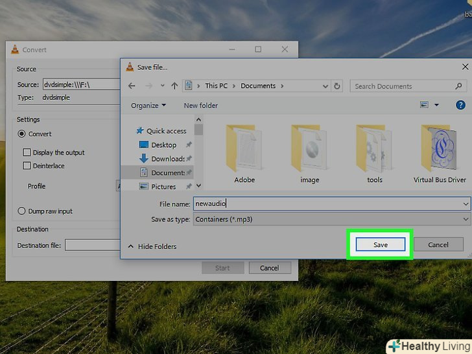Open recent locations dropdown arrow
Image resolution: width=472 pixels, height=354 pixels.
pos(163,86)
